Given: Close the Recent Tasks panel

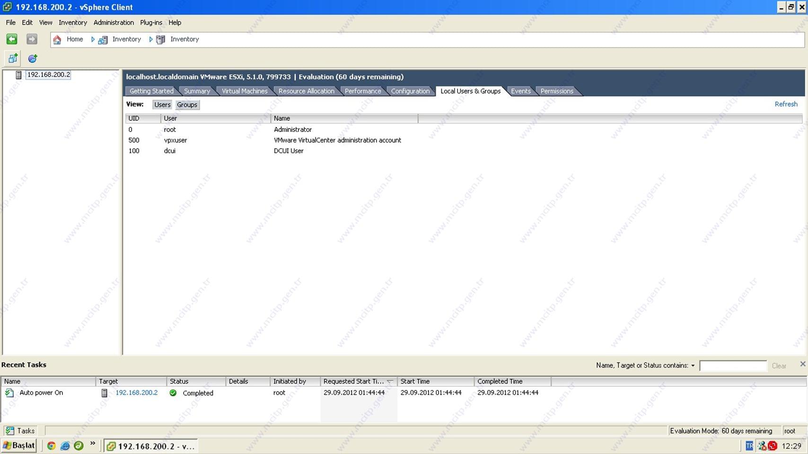Looking at the screenshot, I should pyautogui.click(x=802, y=364).
